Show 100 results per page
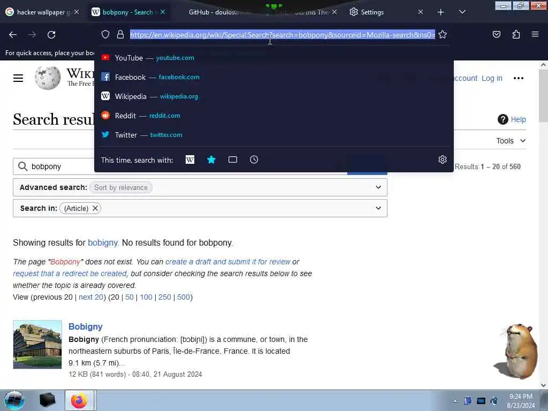This screenshot has width=548, height=411. coord(146,297)
